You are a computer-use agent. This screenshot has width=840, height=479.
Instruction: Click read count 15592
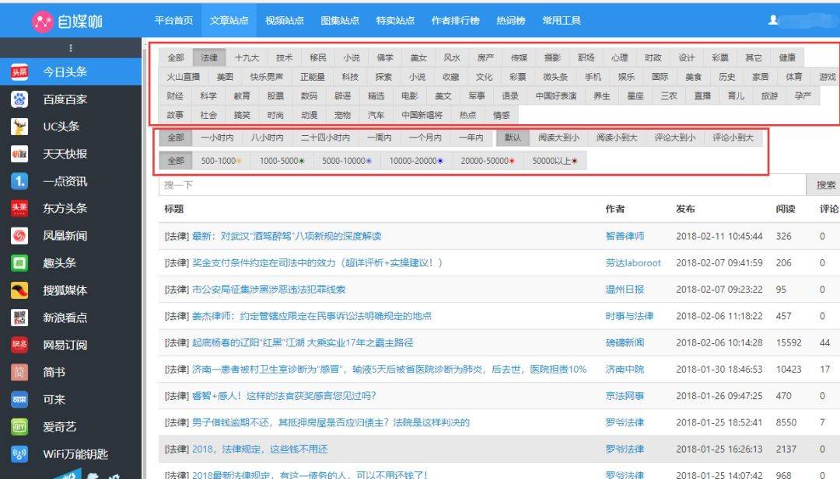pyautogui.click(x=789, y=342)
